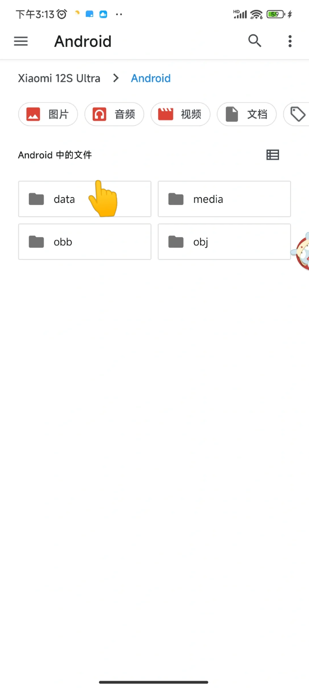Tap the alarm clock status icon

point(62,14)
